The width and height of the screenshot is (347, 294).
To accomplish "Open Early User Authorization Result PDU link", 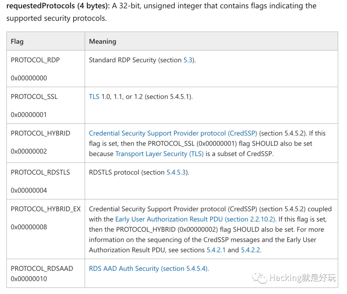I will 195,219.
